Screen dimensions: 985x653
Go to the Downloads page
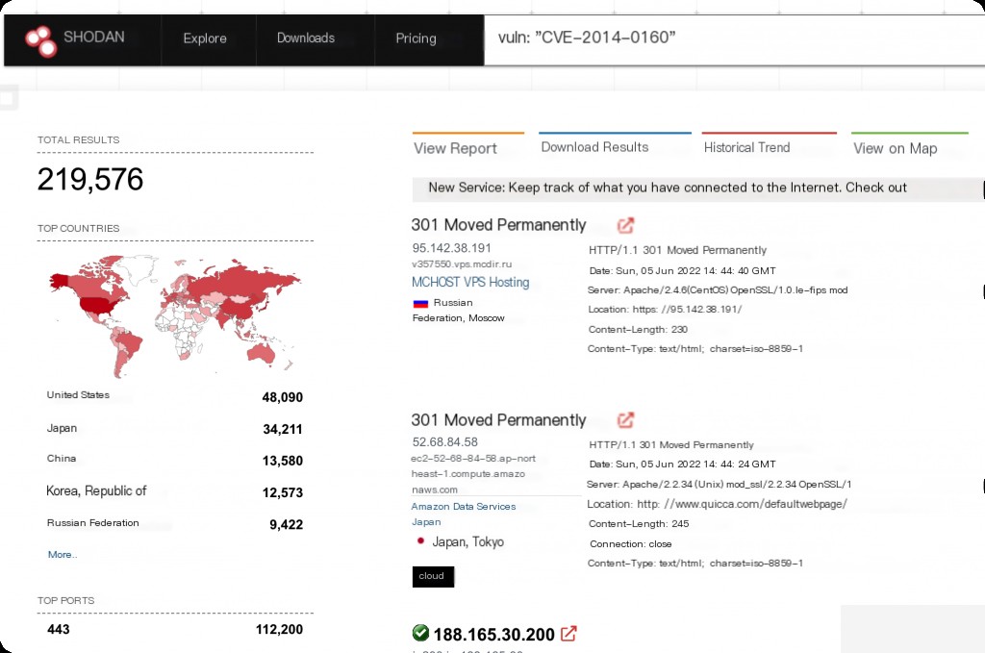point(306,38)
